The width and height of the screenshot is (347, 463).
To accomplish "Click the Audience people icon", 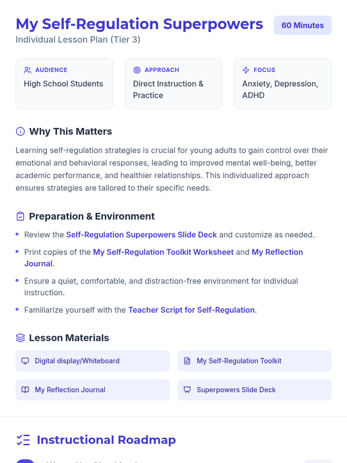I will tap(28, 70).
